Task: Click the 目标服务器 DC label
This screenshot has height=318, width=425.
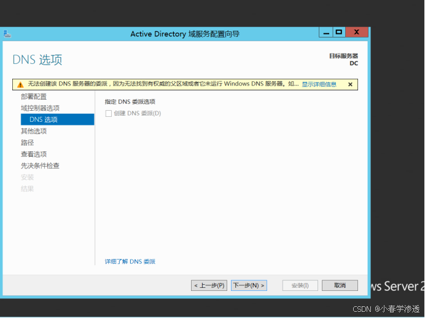Action: pyautogui.click(x=343, y=60)
